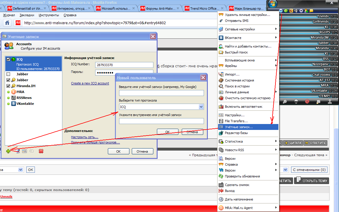Click the green plus add account icon
Viewport: 339px width, 212px height.
[8, 151]
